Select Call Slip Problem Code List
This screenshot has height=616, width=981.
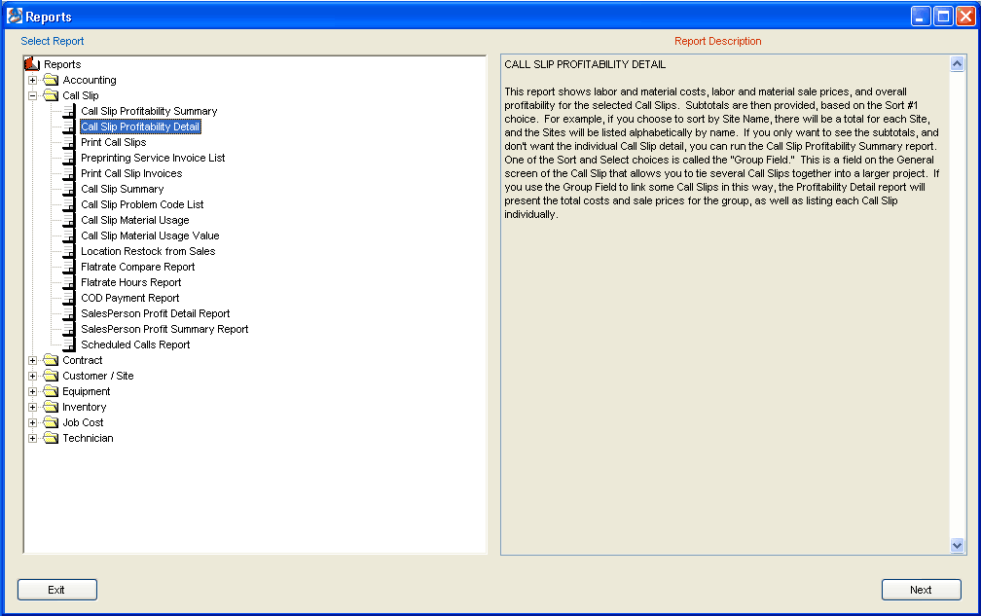pyautogui.click(x=142, y=204)
